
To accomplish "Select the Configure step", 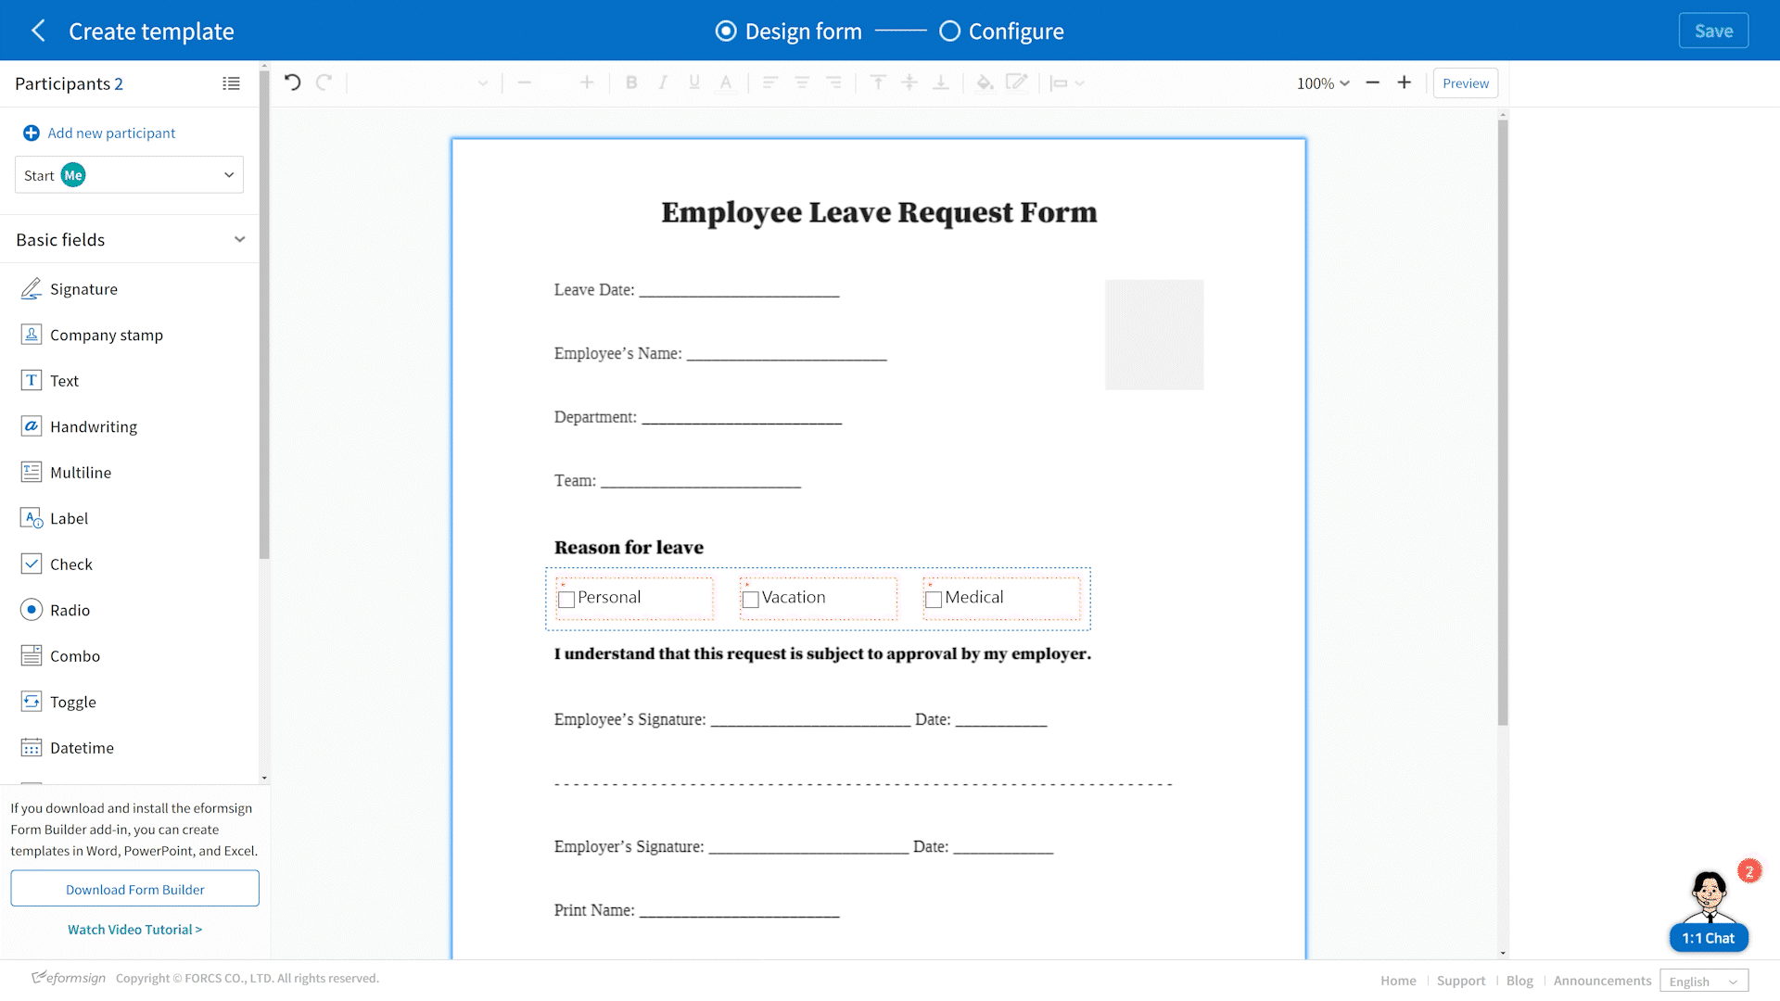I will tap(1001, 32).
